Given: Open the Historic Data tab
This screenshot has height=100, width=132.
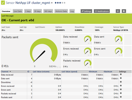Looking at the screenshot, I should (x=61, y=11).
